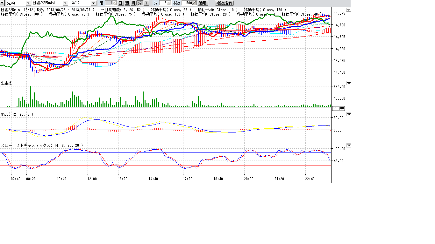435x244 pixels.
Task: Click the 適用 apply button
Action: pyautogui.click(x=203, y=3)
